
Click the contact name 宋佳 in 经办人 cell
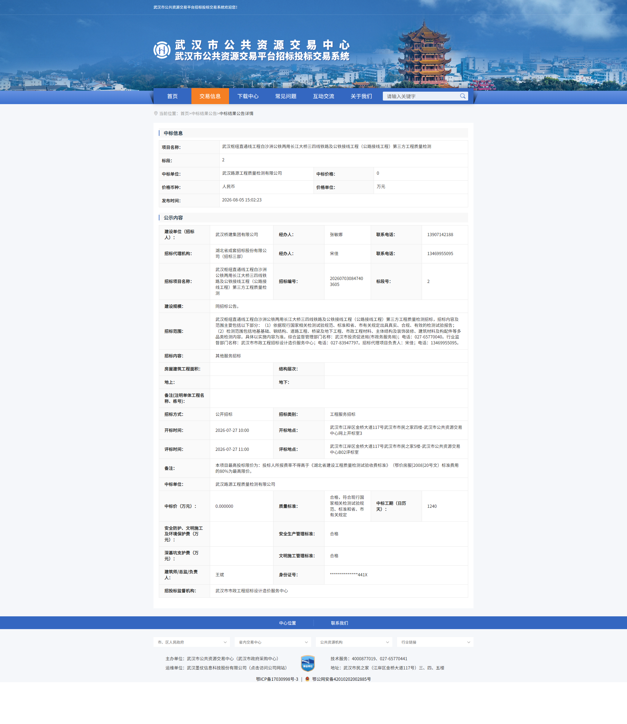334,253
